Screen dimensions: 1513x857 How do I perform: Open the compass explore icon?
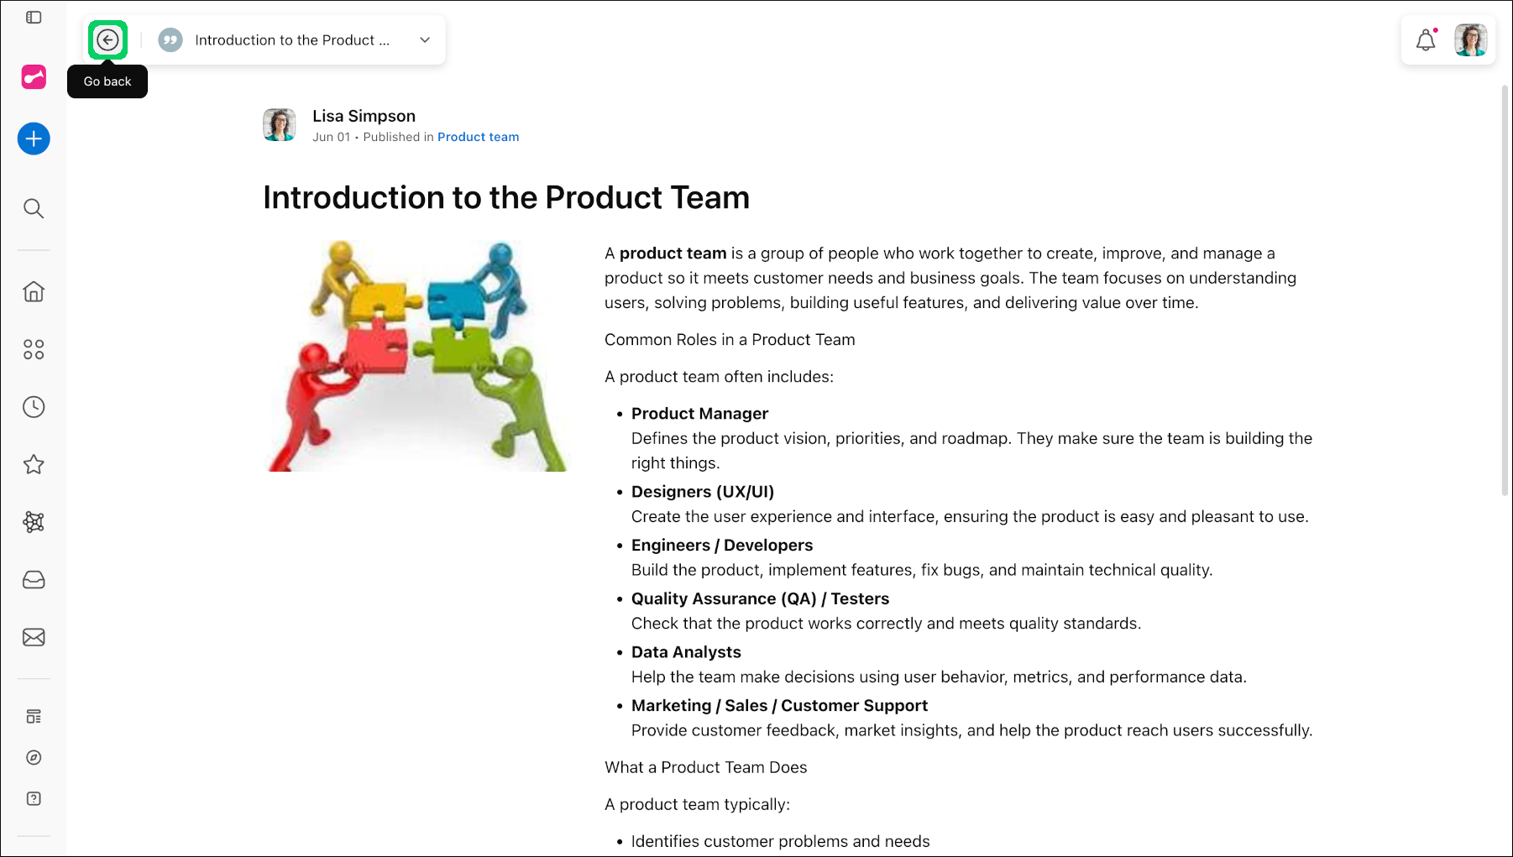click(x=34, y=757)
